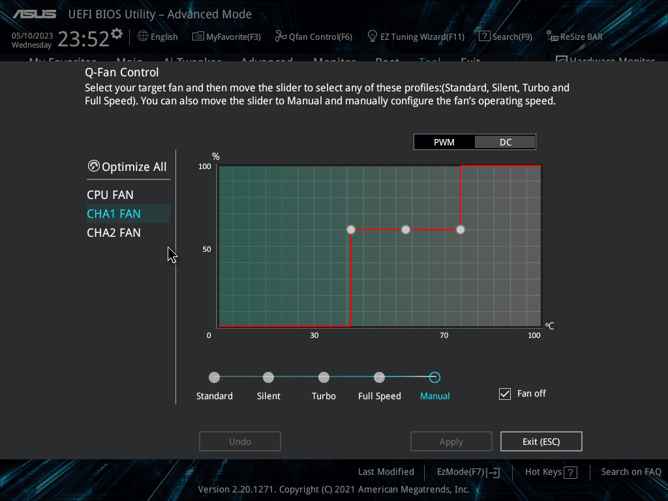Click the Qfan Control fan icon

click(281, 37)
